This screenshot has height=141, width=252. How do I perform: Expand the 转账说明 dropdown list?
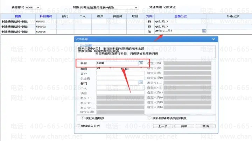[x=136, y=8]
